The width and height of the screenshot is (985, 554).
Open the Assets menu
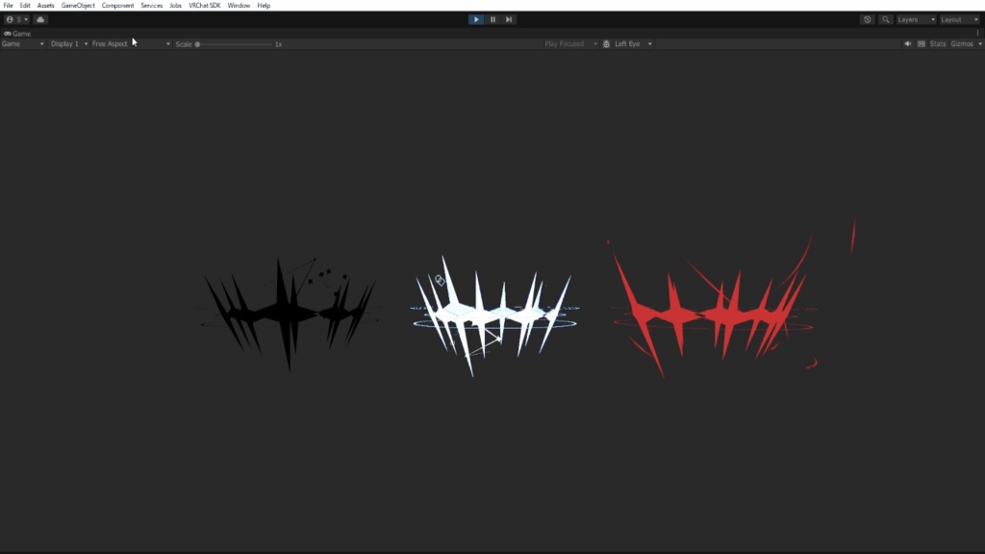pos(46,5)
